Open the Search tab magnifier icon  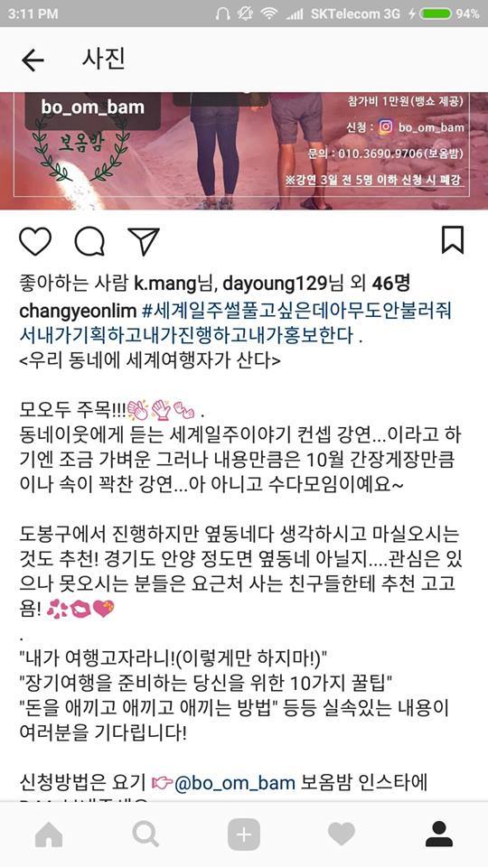pos(146,834)
